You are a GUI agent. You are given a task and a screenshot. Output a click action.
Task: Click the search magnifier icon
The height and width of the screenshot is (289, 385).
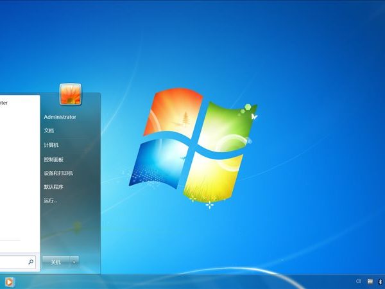(31, 262)
